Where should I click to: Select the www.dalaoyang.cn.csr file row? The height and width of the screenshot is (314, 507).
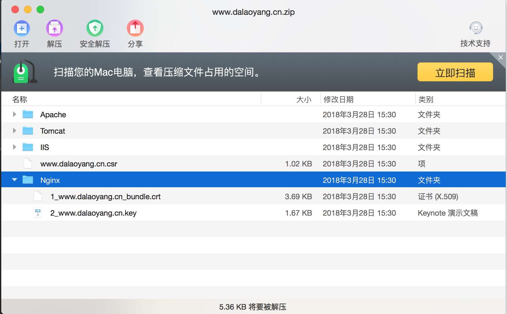pos(79,163)
